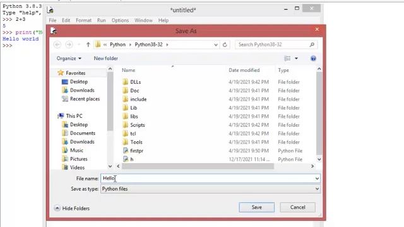Click the This PC computer icon

pos(61,116)
